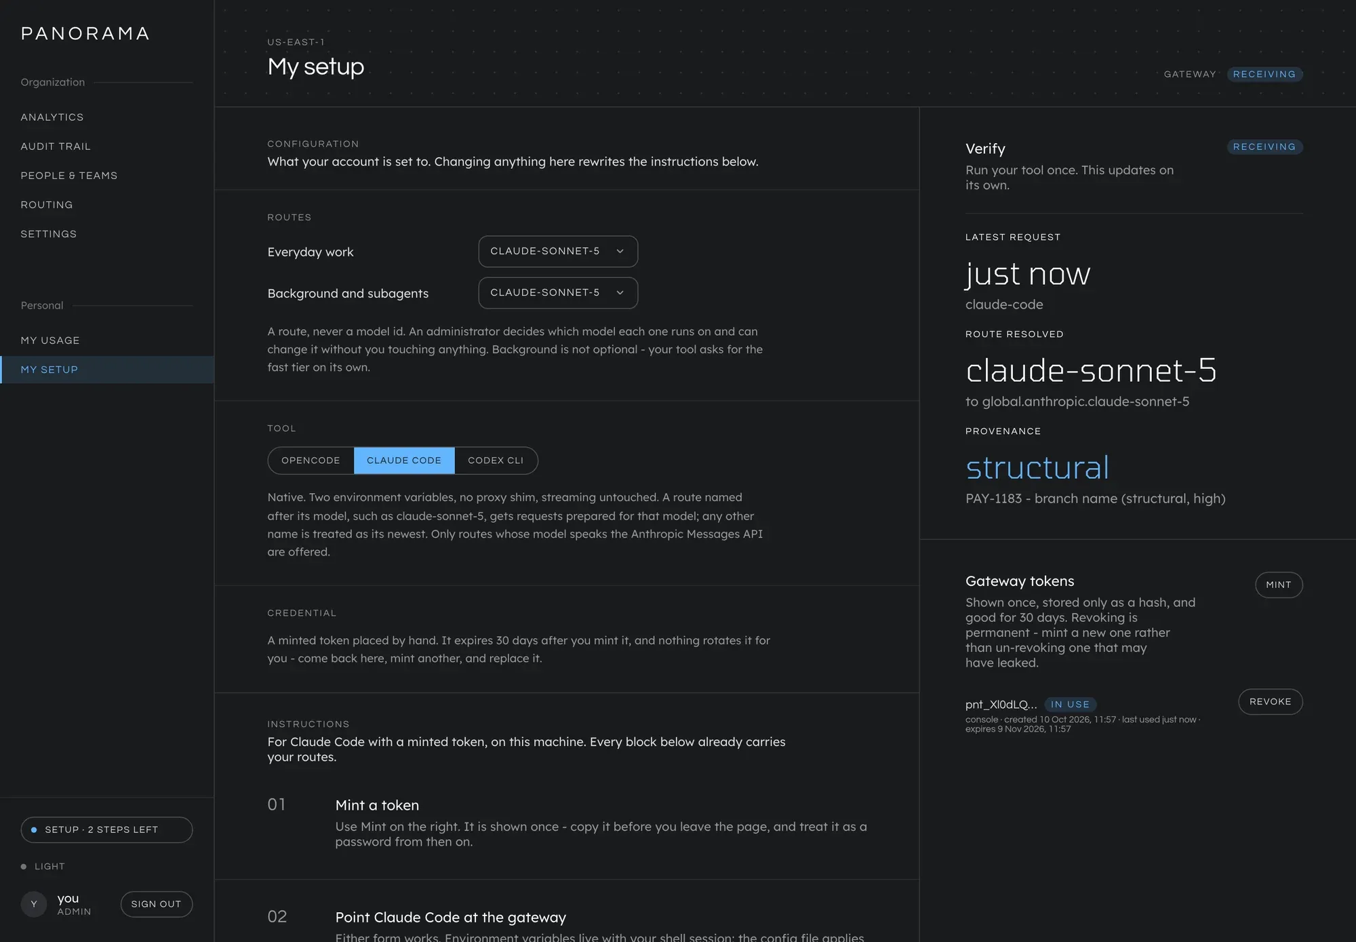
Task: Mint a new gateway token
Action: [1279, 585]
